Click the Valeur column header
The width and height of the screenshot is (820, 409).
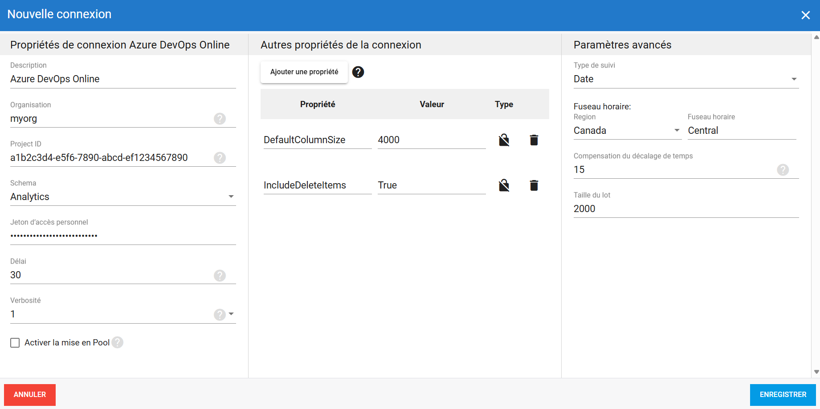(x=432, y=104)
